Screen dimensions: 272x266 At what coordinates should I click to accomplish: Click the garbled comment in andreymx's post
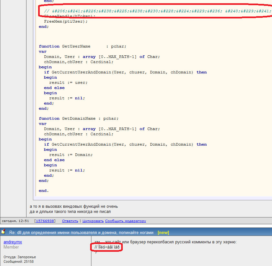[107, 248]
